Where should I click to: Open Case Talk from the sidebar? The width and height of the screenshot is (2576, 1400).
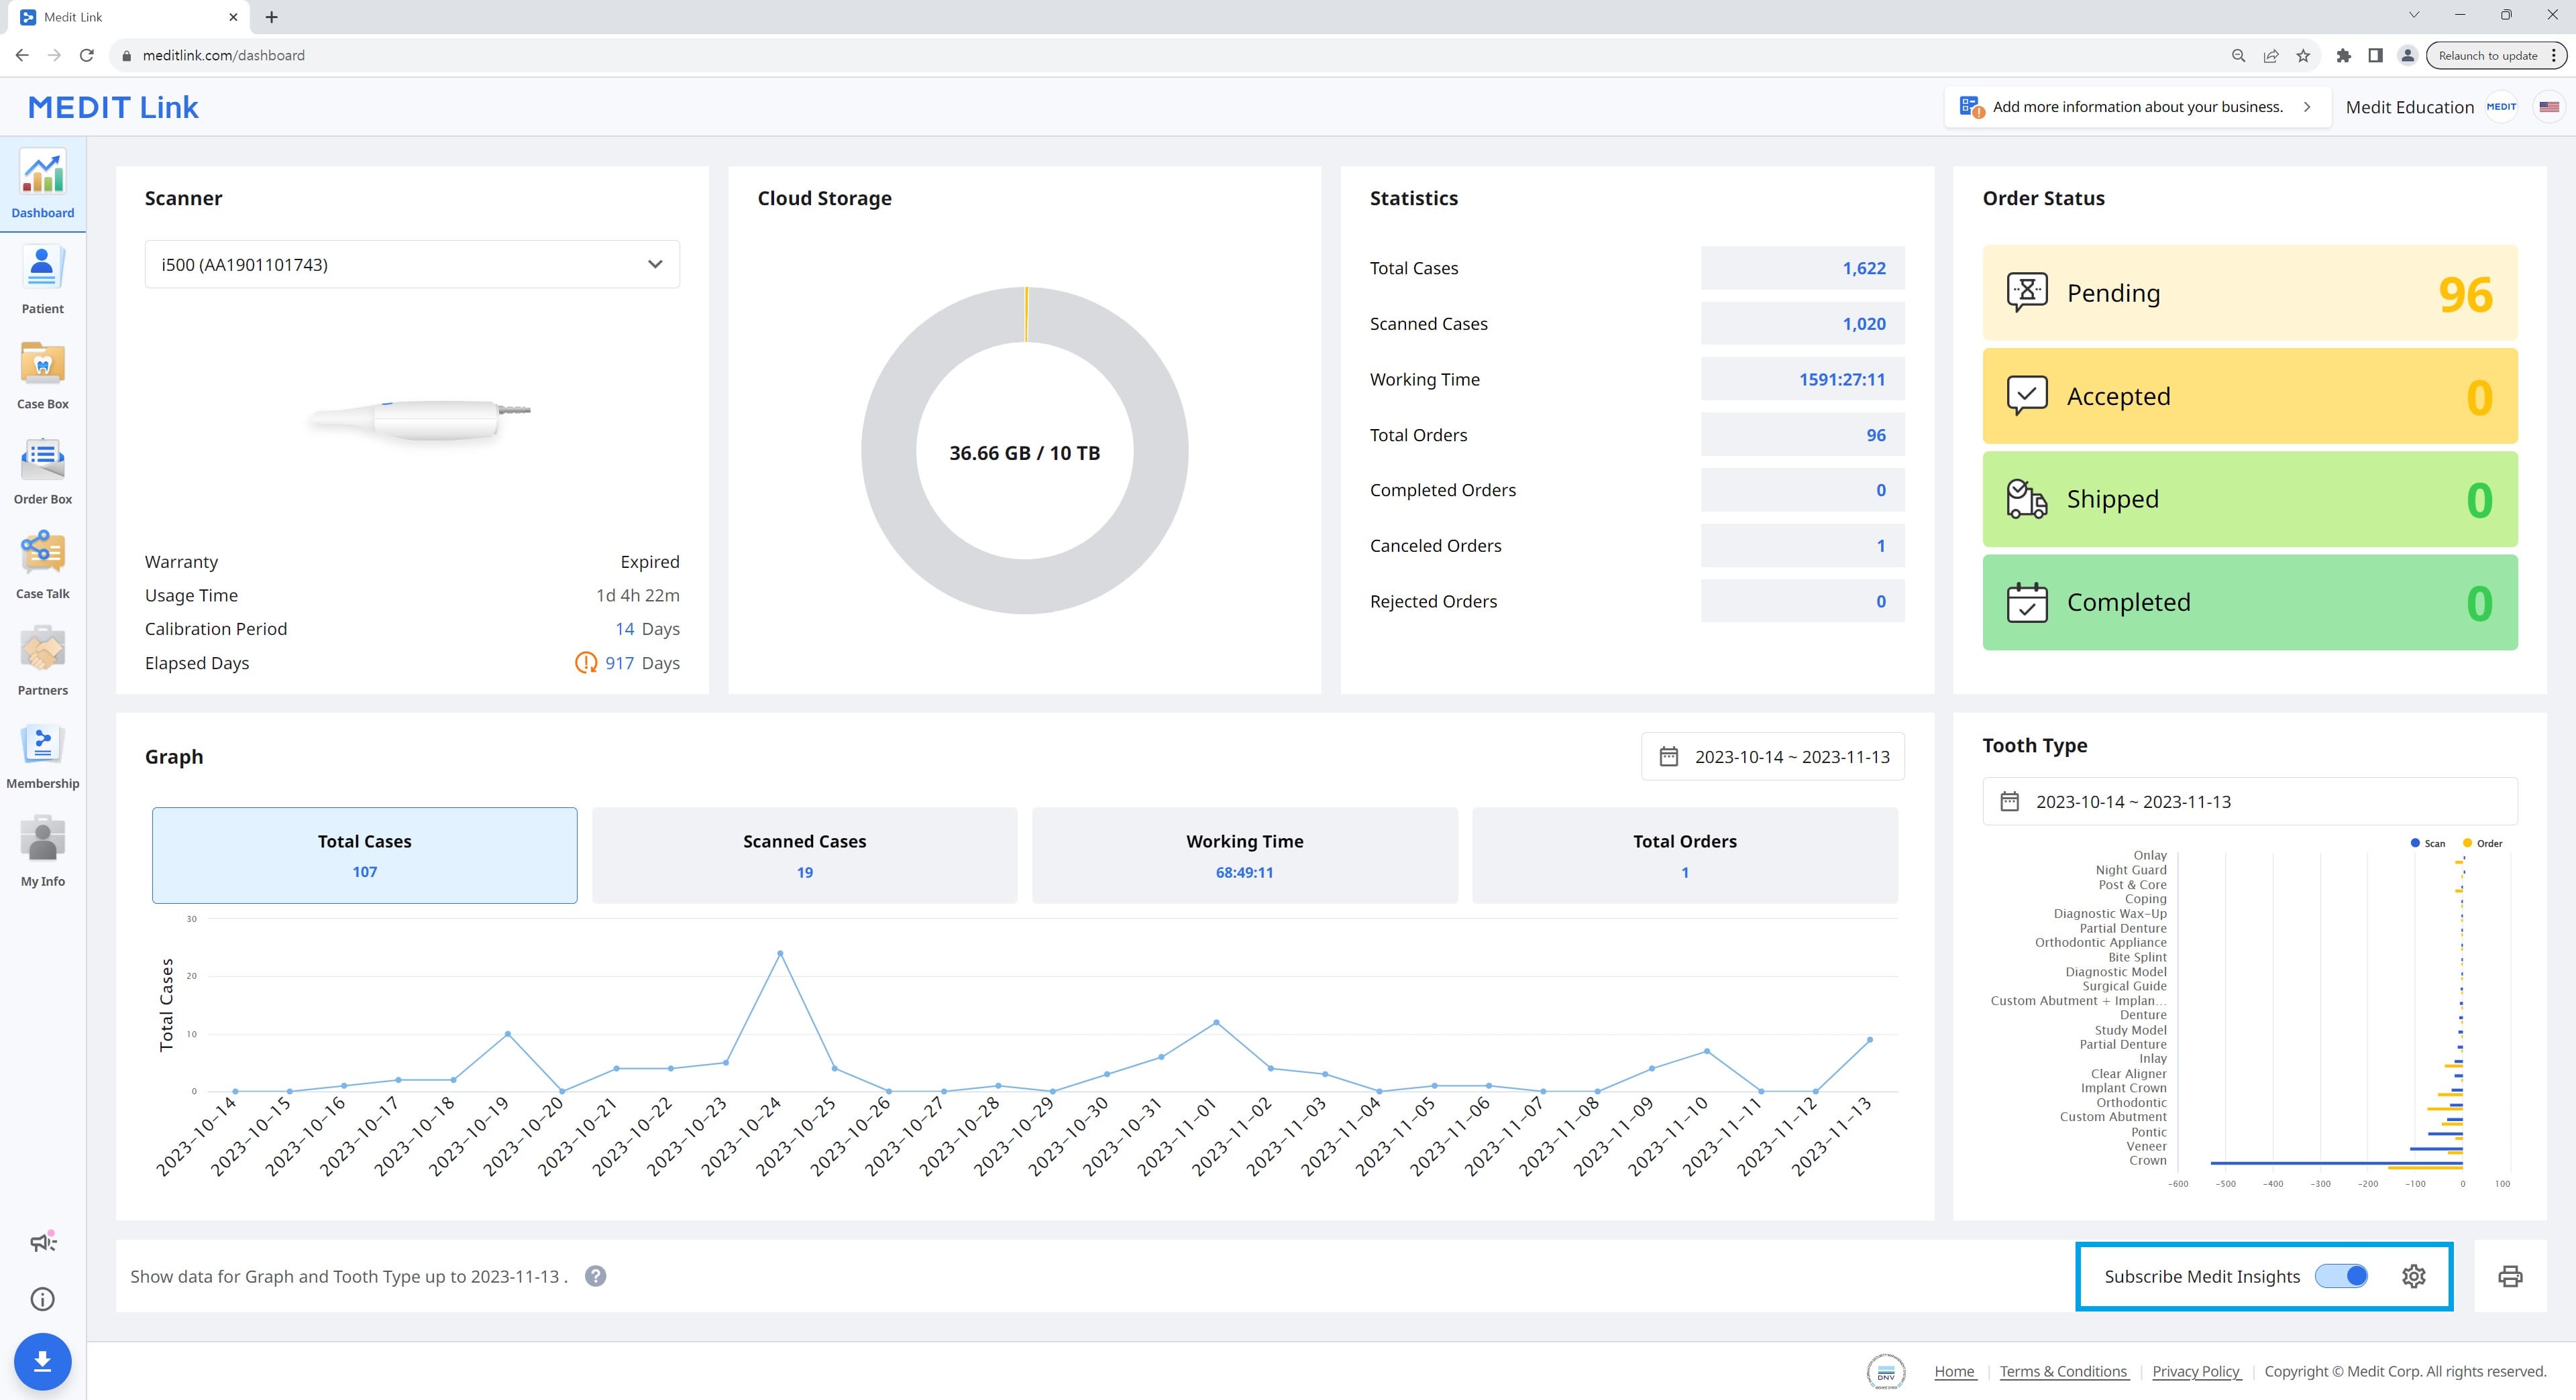point(42,562)
